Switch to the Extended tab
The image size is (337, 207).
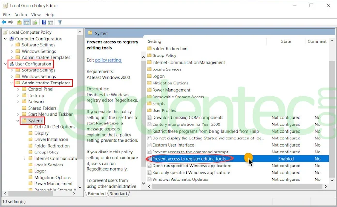tap(96, 193)
